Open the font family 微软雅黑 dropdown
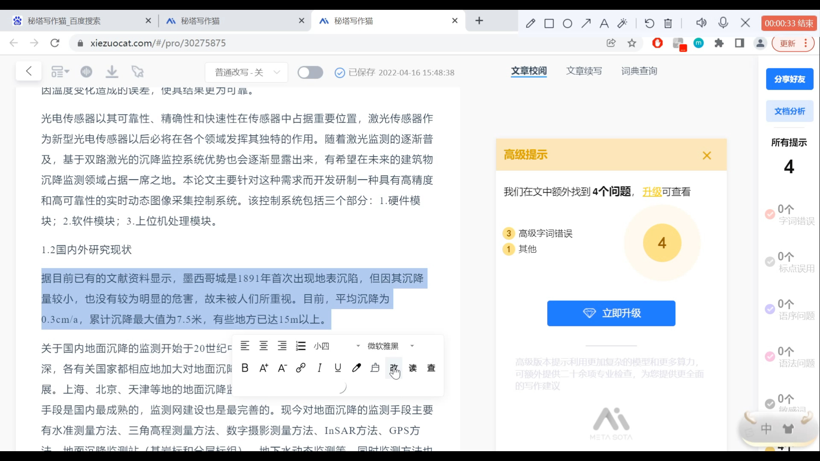820x461 pixels. 391,346
